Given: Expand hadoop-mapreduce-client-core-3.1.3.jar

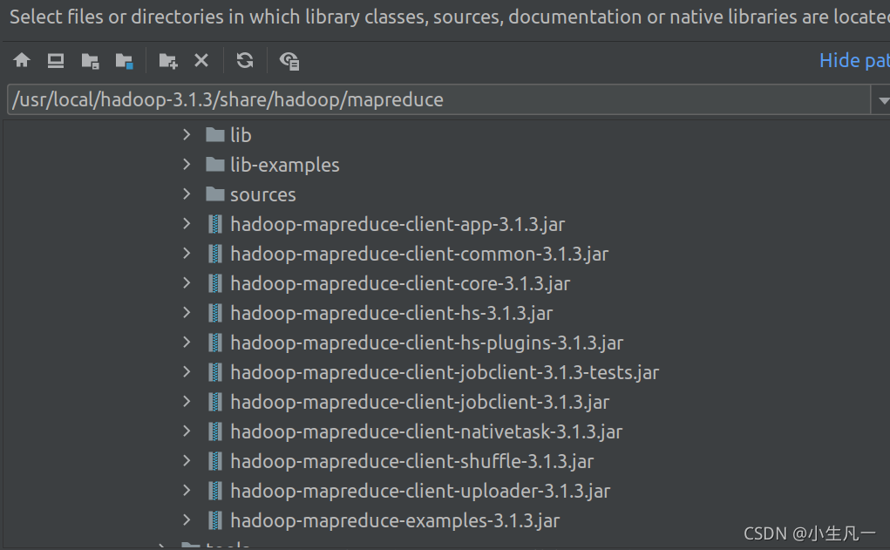Looking at the screenshot, I should pos(187,283).
